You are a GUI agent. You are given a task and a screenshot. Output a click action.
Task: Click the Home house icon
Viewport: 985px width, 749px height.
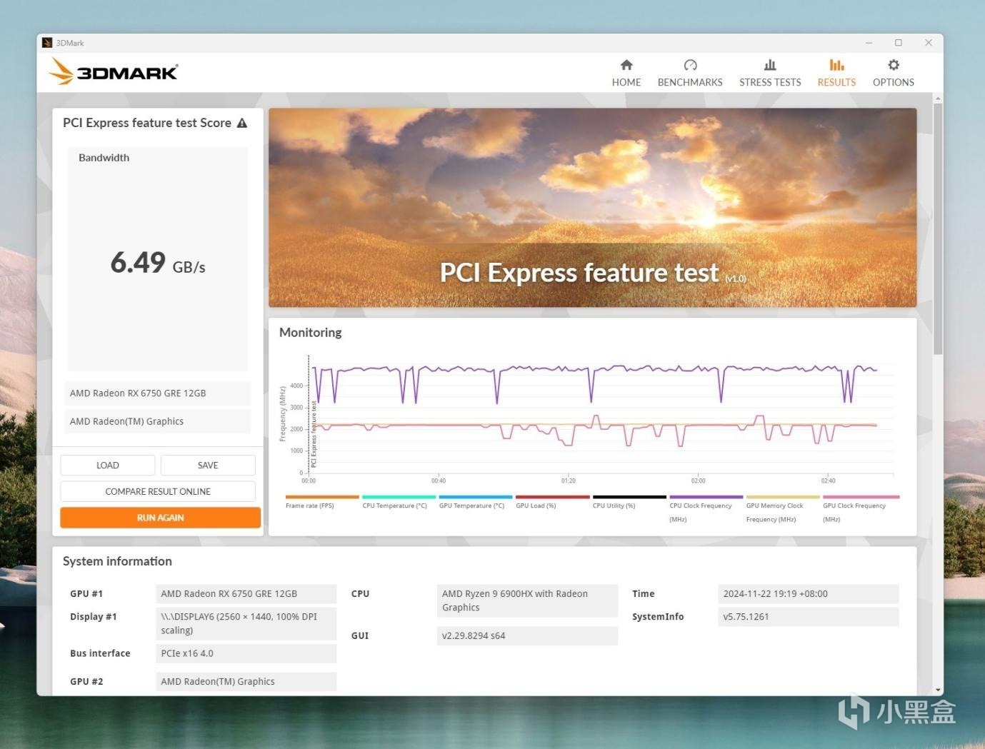626,65
